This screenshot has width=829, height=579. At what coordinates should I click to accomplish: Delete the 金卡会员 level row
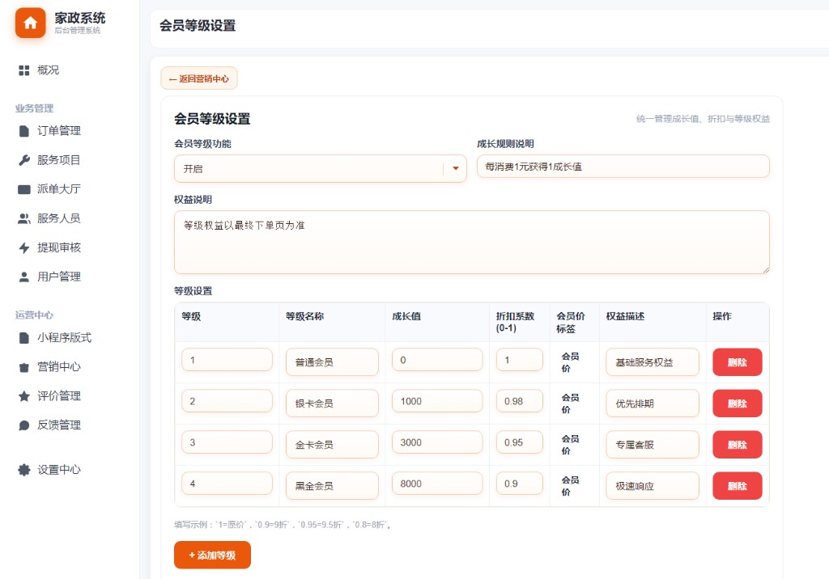tap(737, 445)
